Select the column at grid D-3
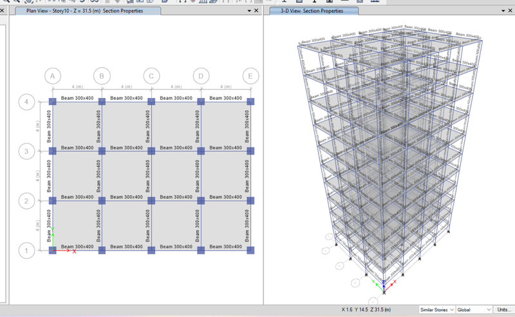The height and width of the screenshot is (317, 515). (x=201, y=151)
